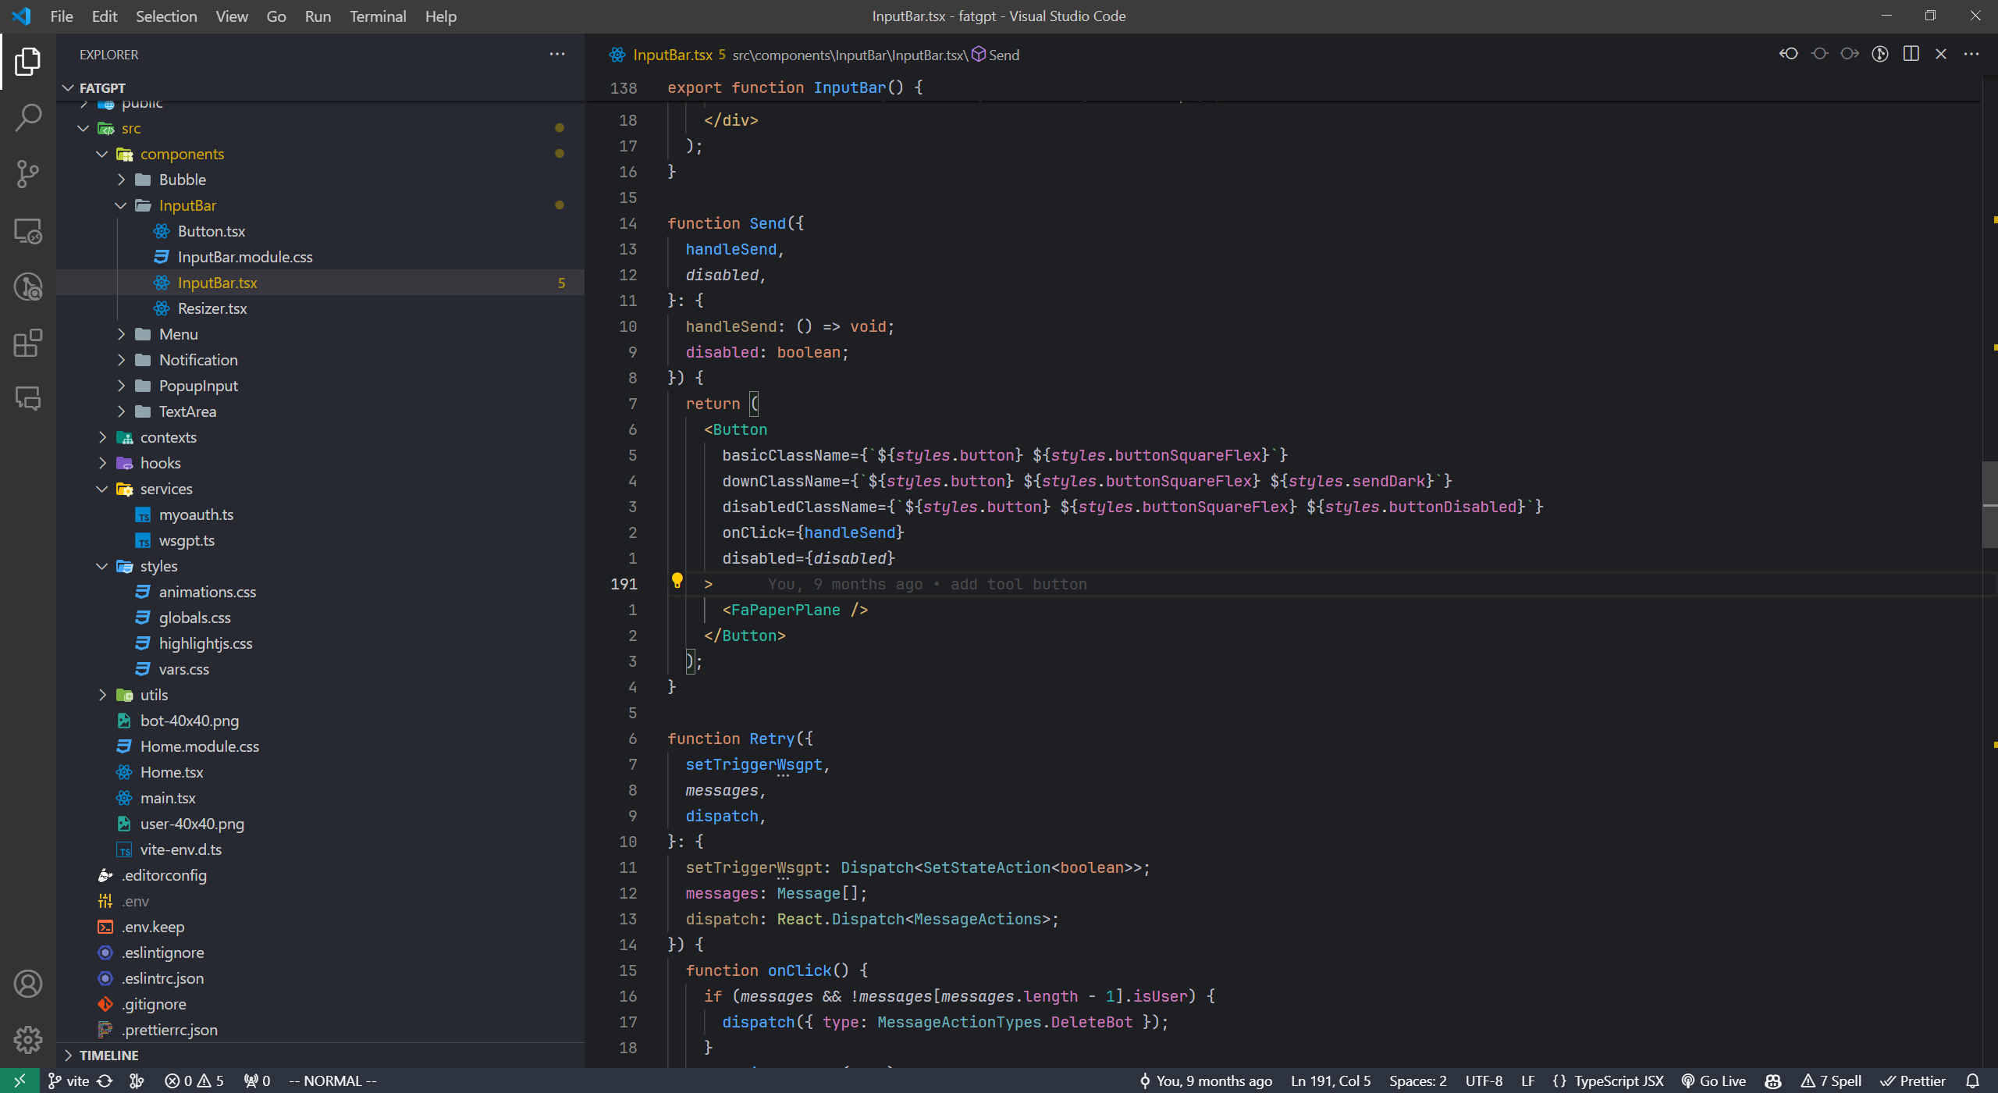
Task: Click the vite git branch button
Action: point(69,1081)
